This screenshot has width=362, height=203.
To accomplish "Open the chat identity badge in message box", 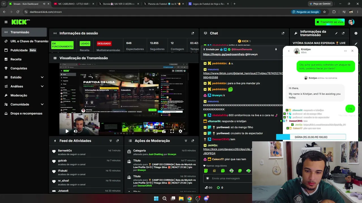I will pos(207,178).
